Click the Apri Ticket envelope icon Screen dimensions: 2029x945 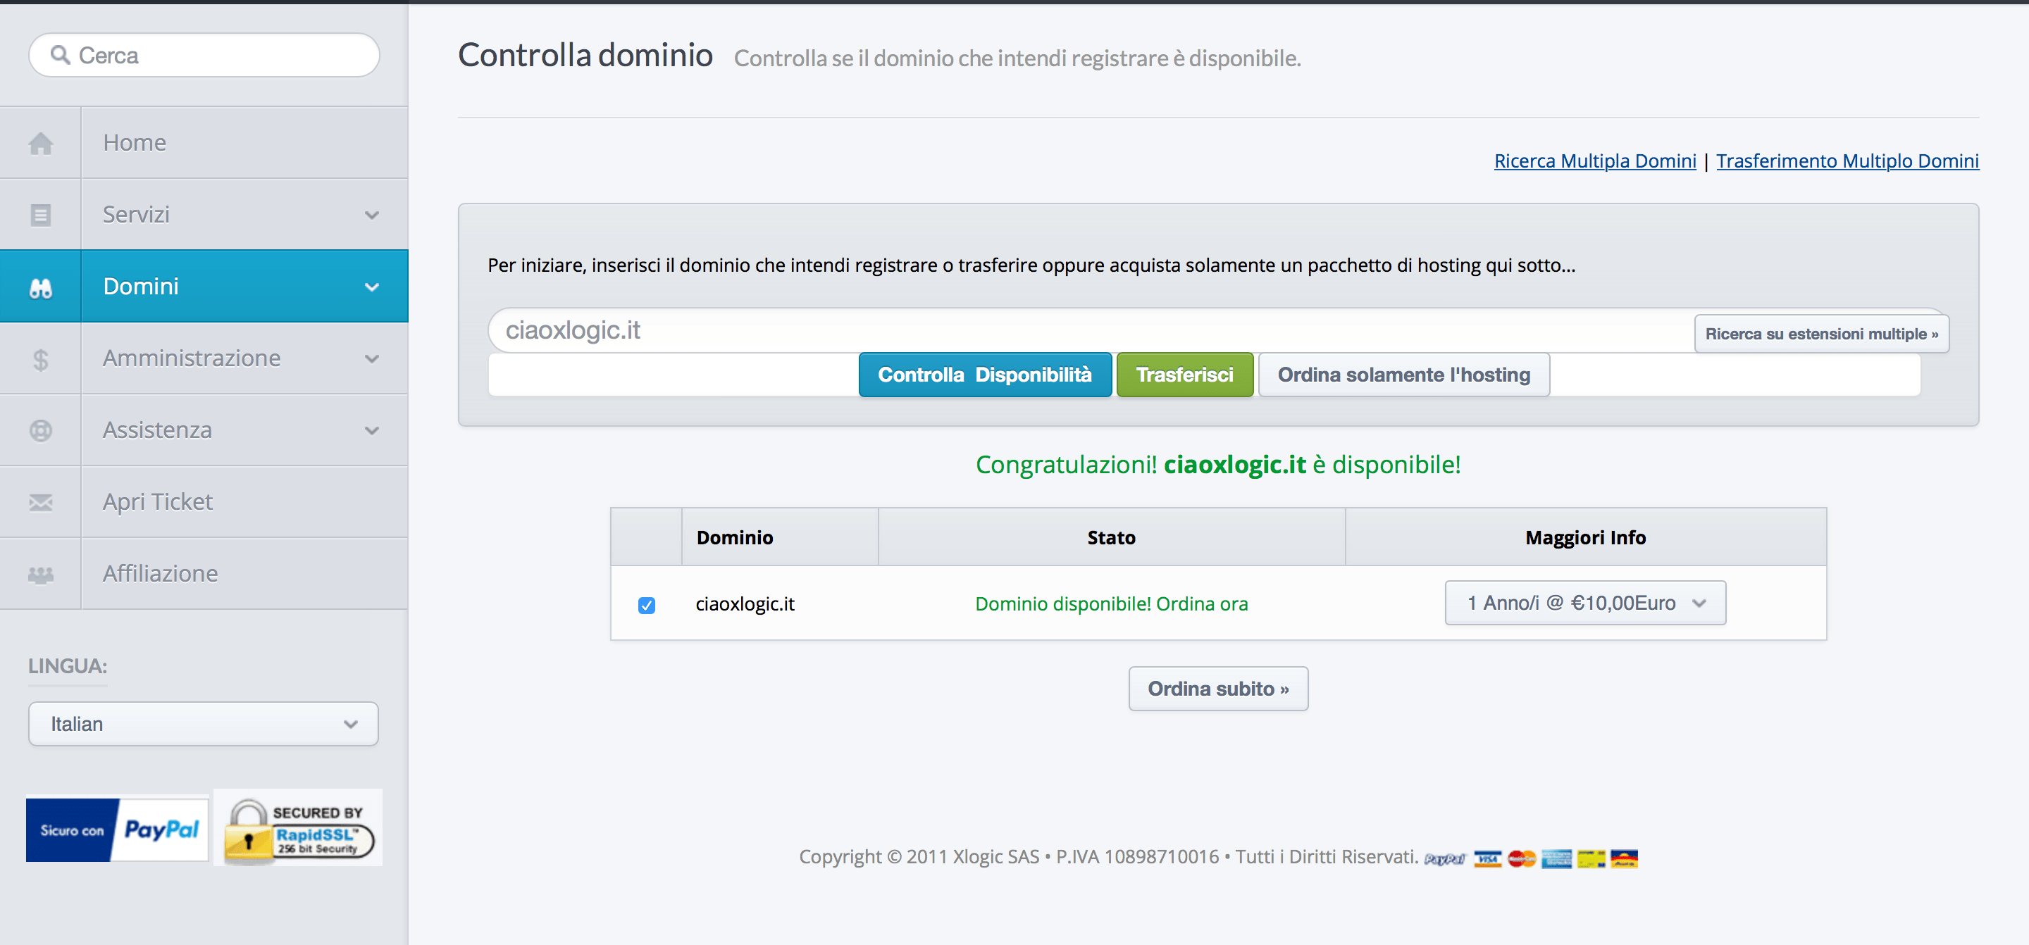point(40,502)
